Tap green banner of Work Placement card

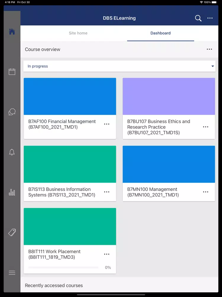coord(70,226)
